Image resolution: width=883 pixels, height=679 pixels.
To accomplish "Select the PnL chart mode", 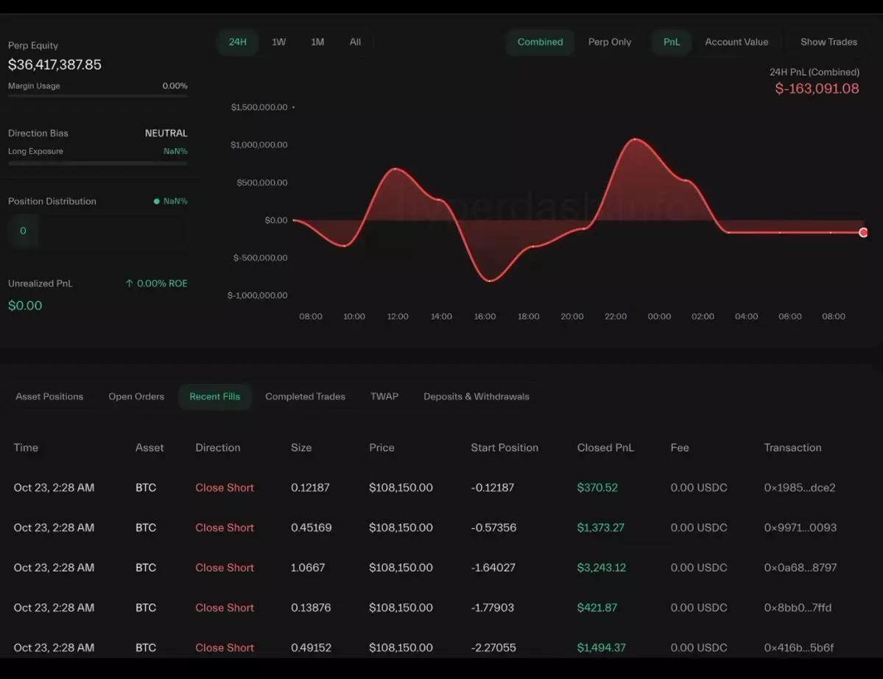I will point(671,42).
